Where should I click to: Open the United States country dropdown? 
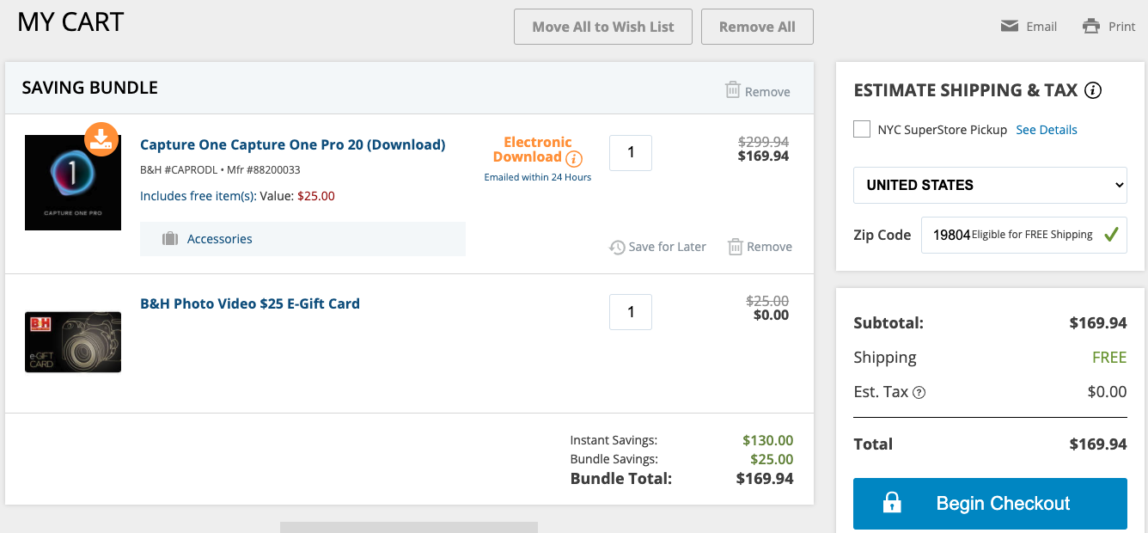pos(990,185)
